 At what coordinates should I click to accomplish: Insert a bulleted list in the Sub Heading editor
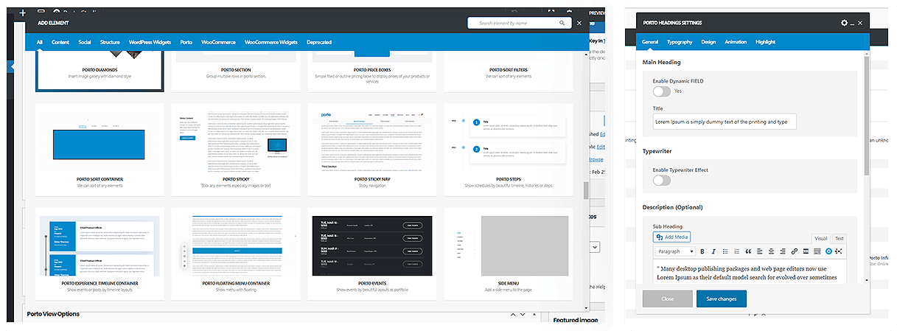pyautogui.click(x=725, y=251)
